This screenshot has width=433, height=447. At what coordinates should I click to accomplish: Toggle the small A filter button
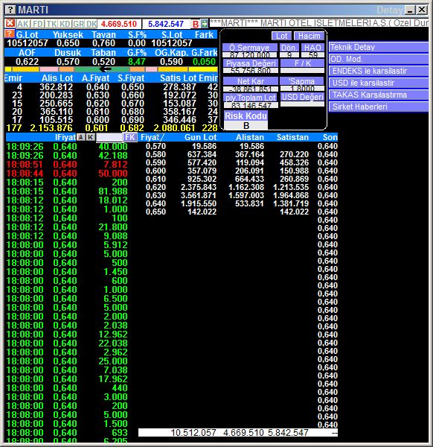coord(81,137)
